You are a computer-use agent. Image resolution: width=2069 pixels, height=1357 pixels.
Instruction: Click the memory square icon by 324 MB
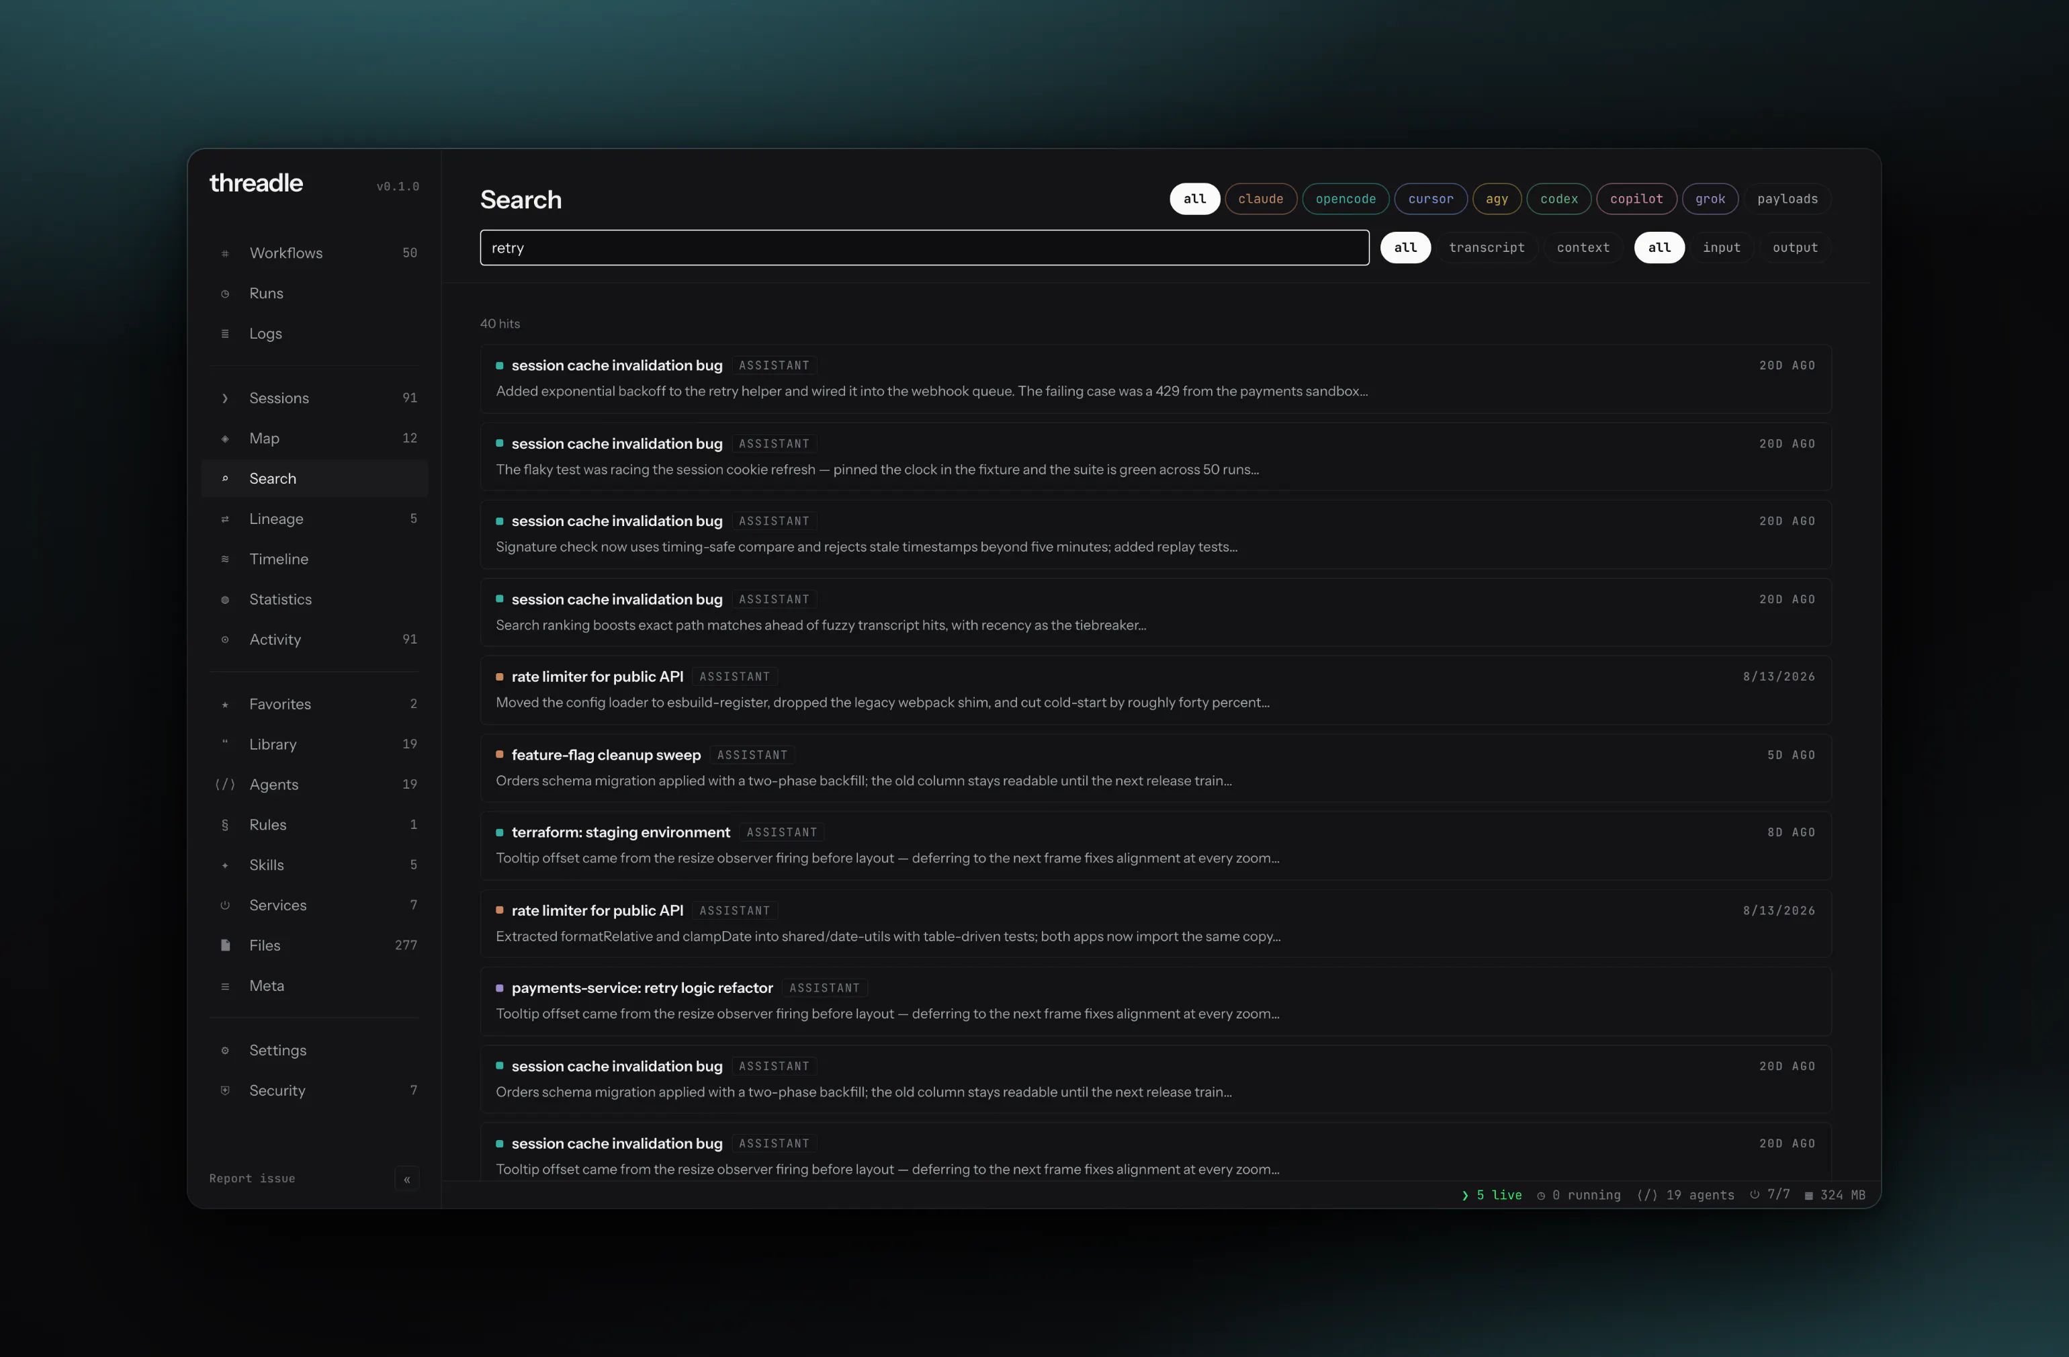coord(1809,1196)
